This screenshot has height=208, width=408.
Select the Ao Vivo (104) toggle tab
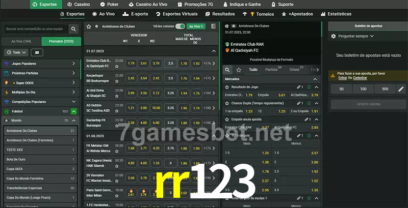[x=21, y=41]
